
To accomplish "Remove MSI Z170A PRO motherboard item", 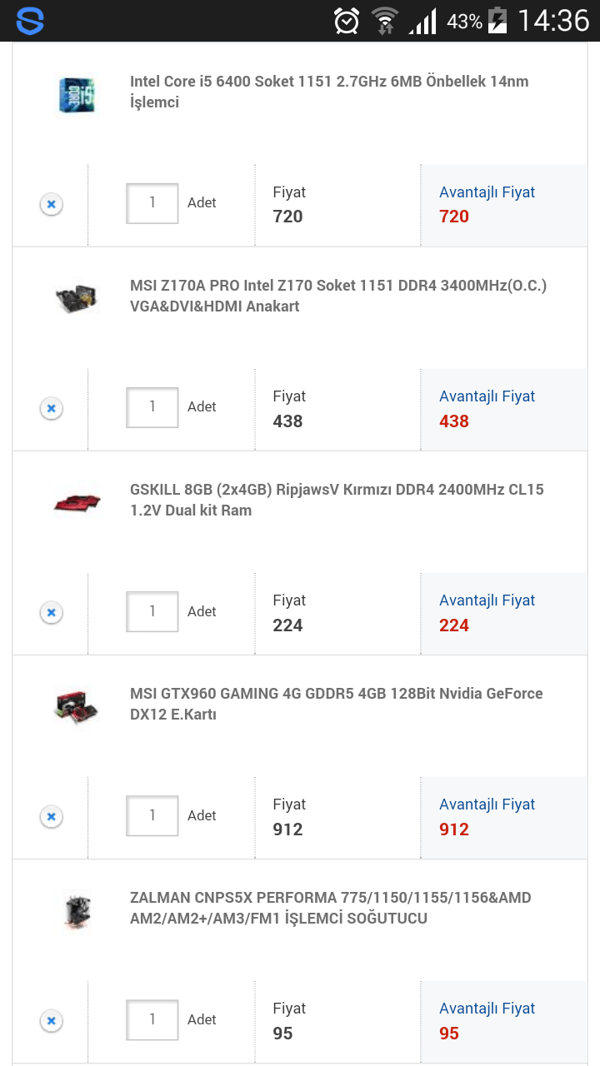I will (51, 408).
